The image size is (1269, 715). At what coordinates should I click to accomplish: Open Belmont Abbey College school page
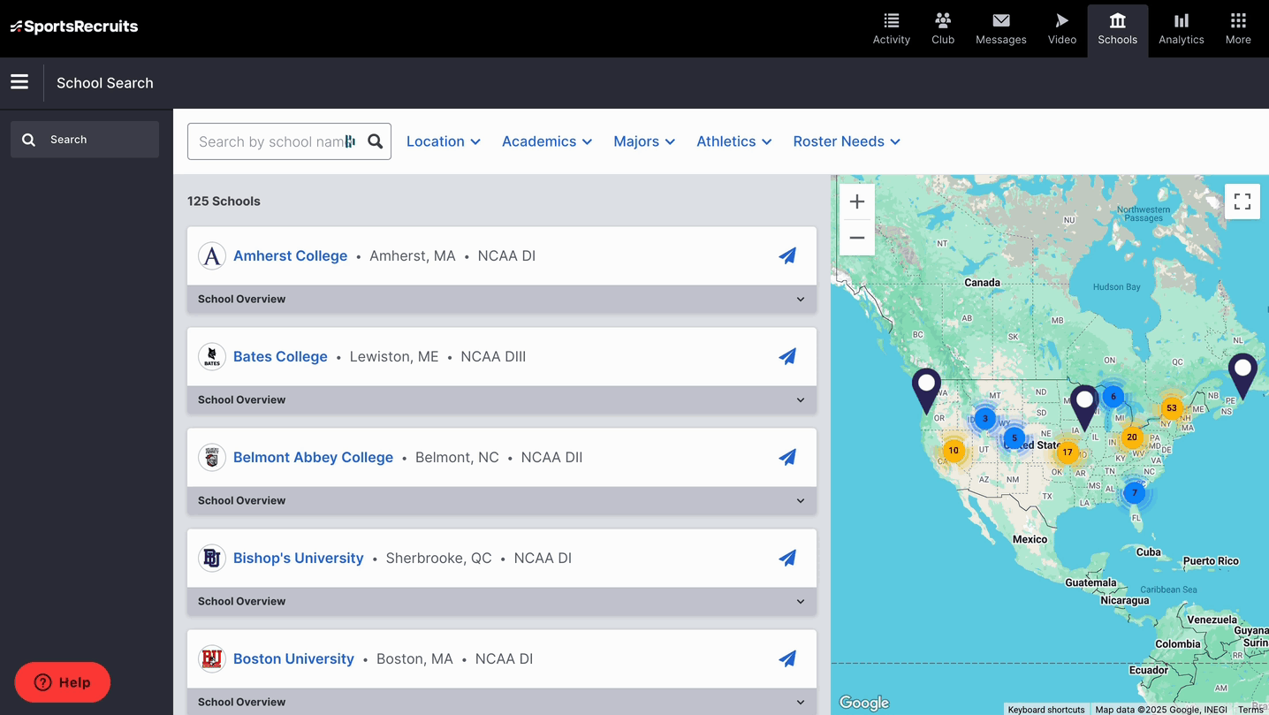tap(313, 457)
